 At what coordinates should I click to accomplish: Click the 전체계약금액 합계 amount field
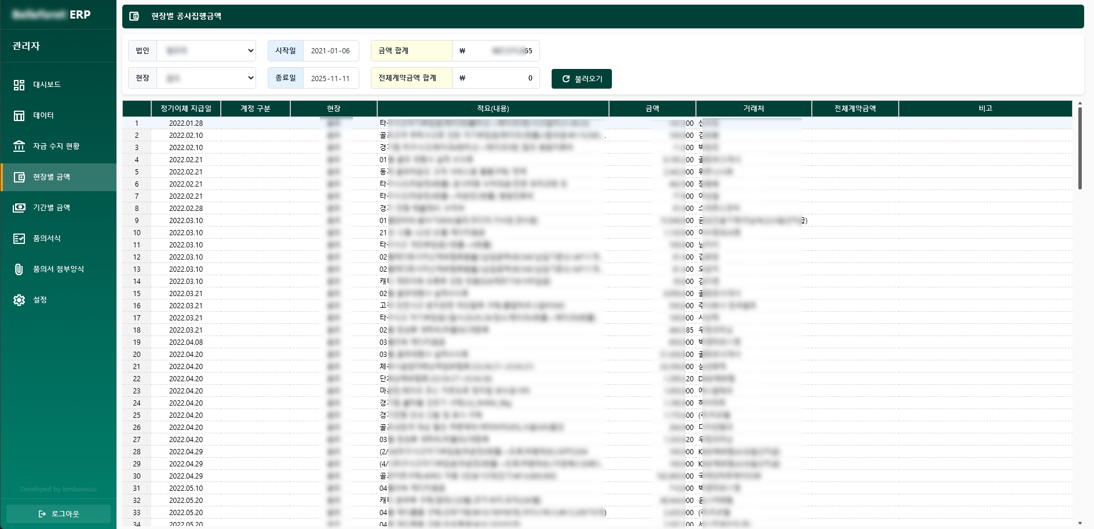(x=496, y=78)
